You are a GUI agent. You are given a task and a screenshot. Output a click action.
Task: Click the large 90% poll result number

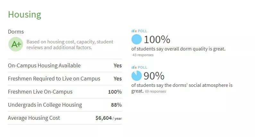click(x=154, y=76)
